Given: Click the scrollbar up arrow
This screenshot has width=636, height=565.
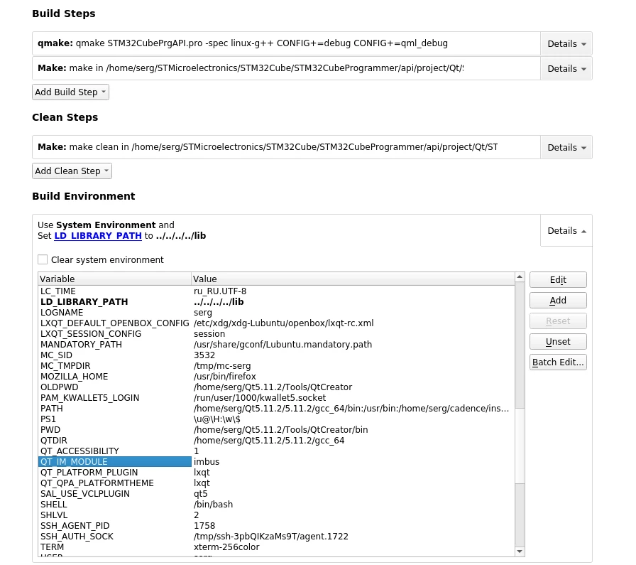Looking at the screenshot, I should pos(520,277).
